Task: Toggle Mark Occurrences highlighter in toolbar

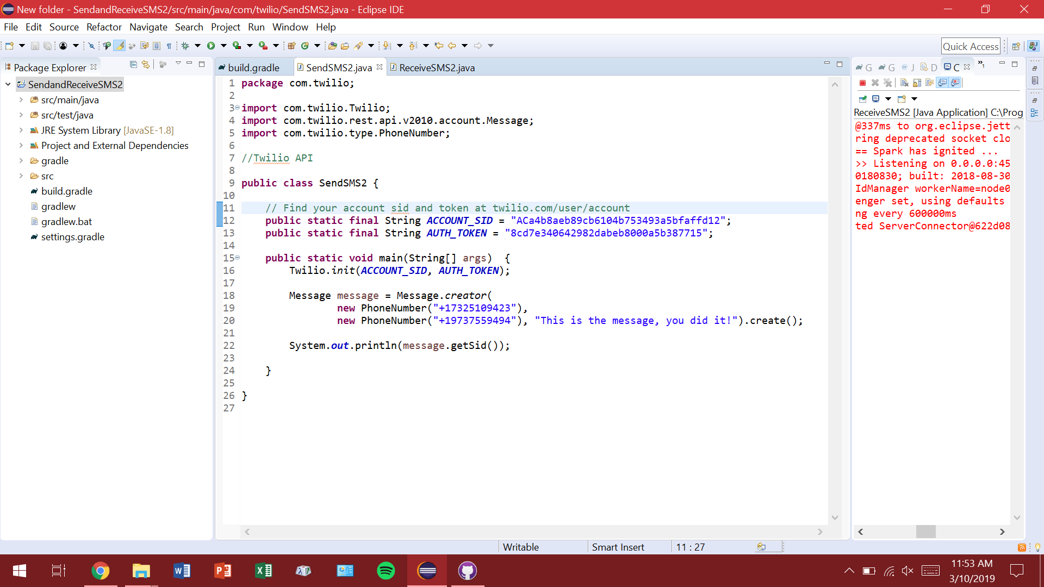Action: [x=119, y=46]
